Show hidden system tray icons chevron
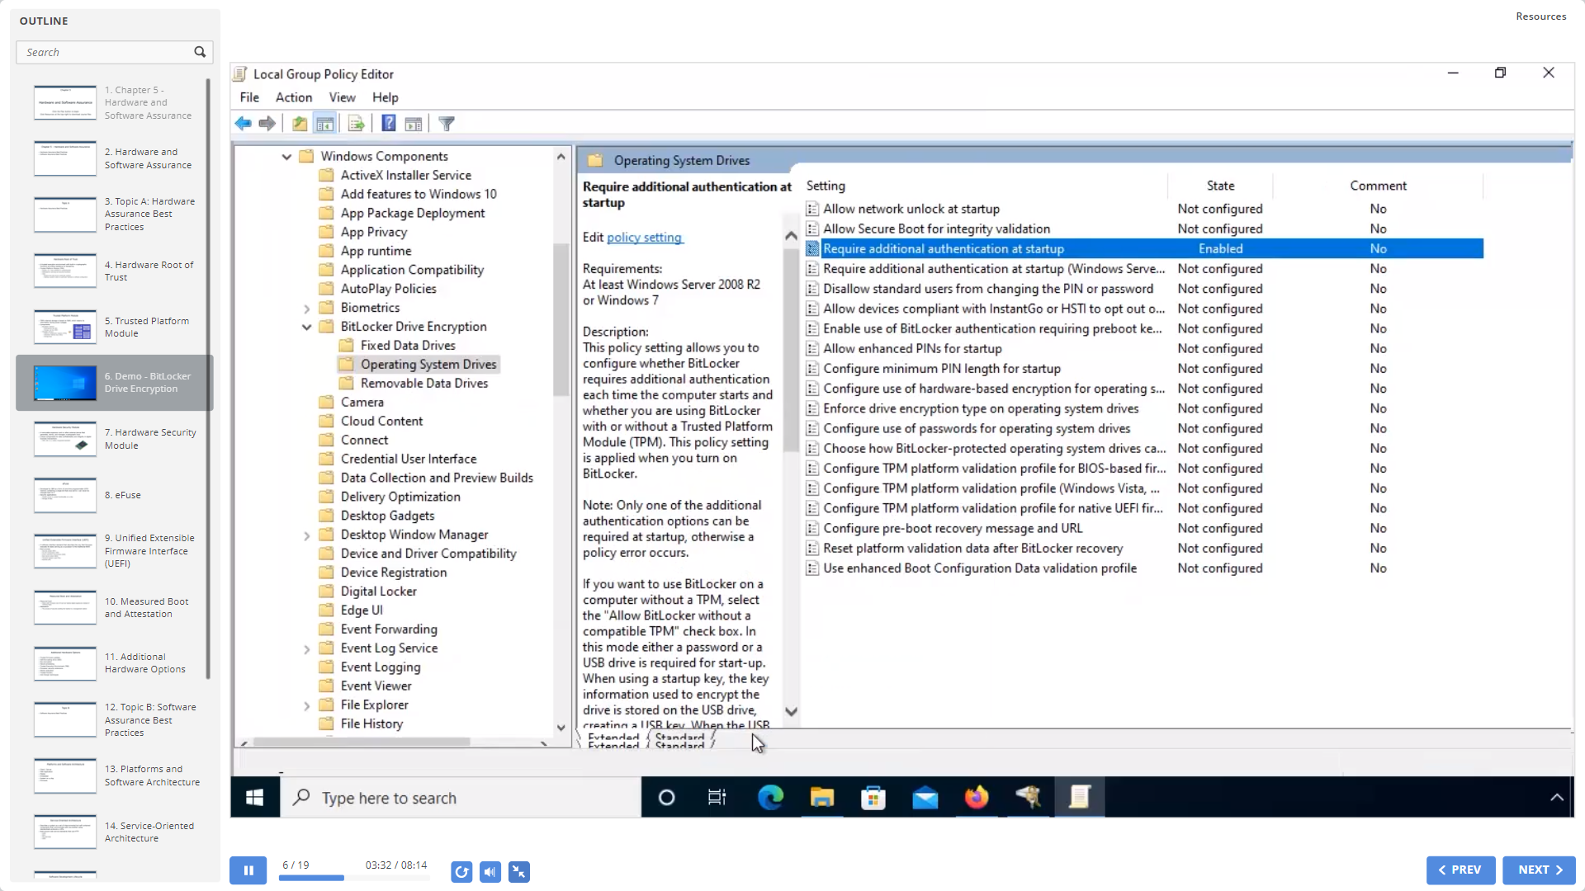1585x891 pixels. click(1556, 798)
